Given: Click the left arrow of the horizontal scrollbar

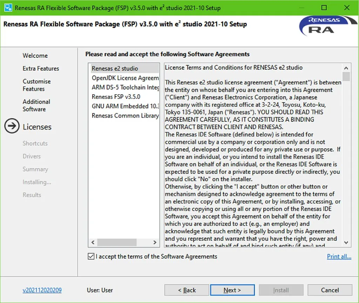Looking at the screenshot, I should [93, 242].
